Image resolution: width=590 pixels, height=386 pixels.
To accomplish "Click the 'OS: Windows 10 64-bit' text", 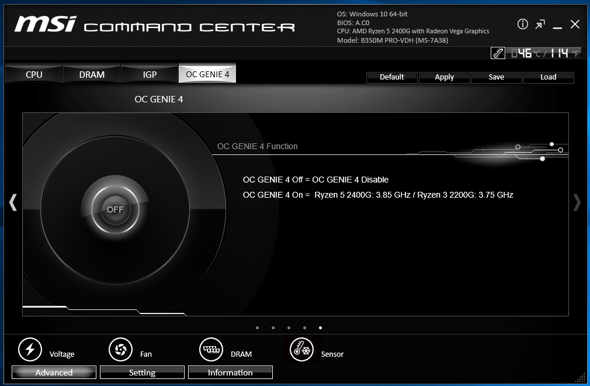I will (372, 14).
